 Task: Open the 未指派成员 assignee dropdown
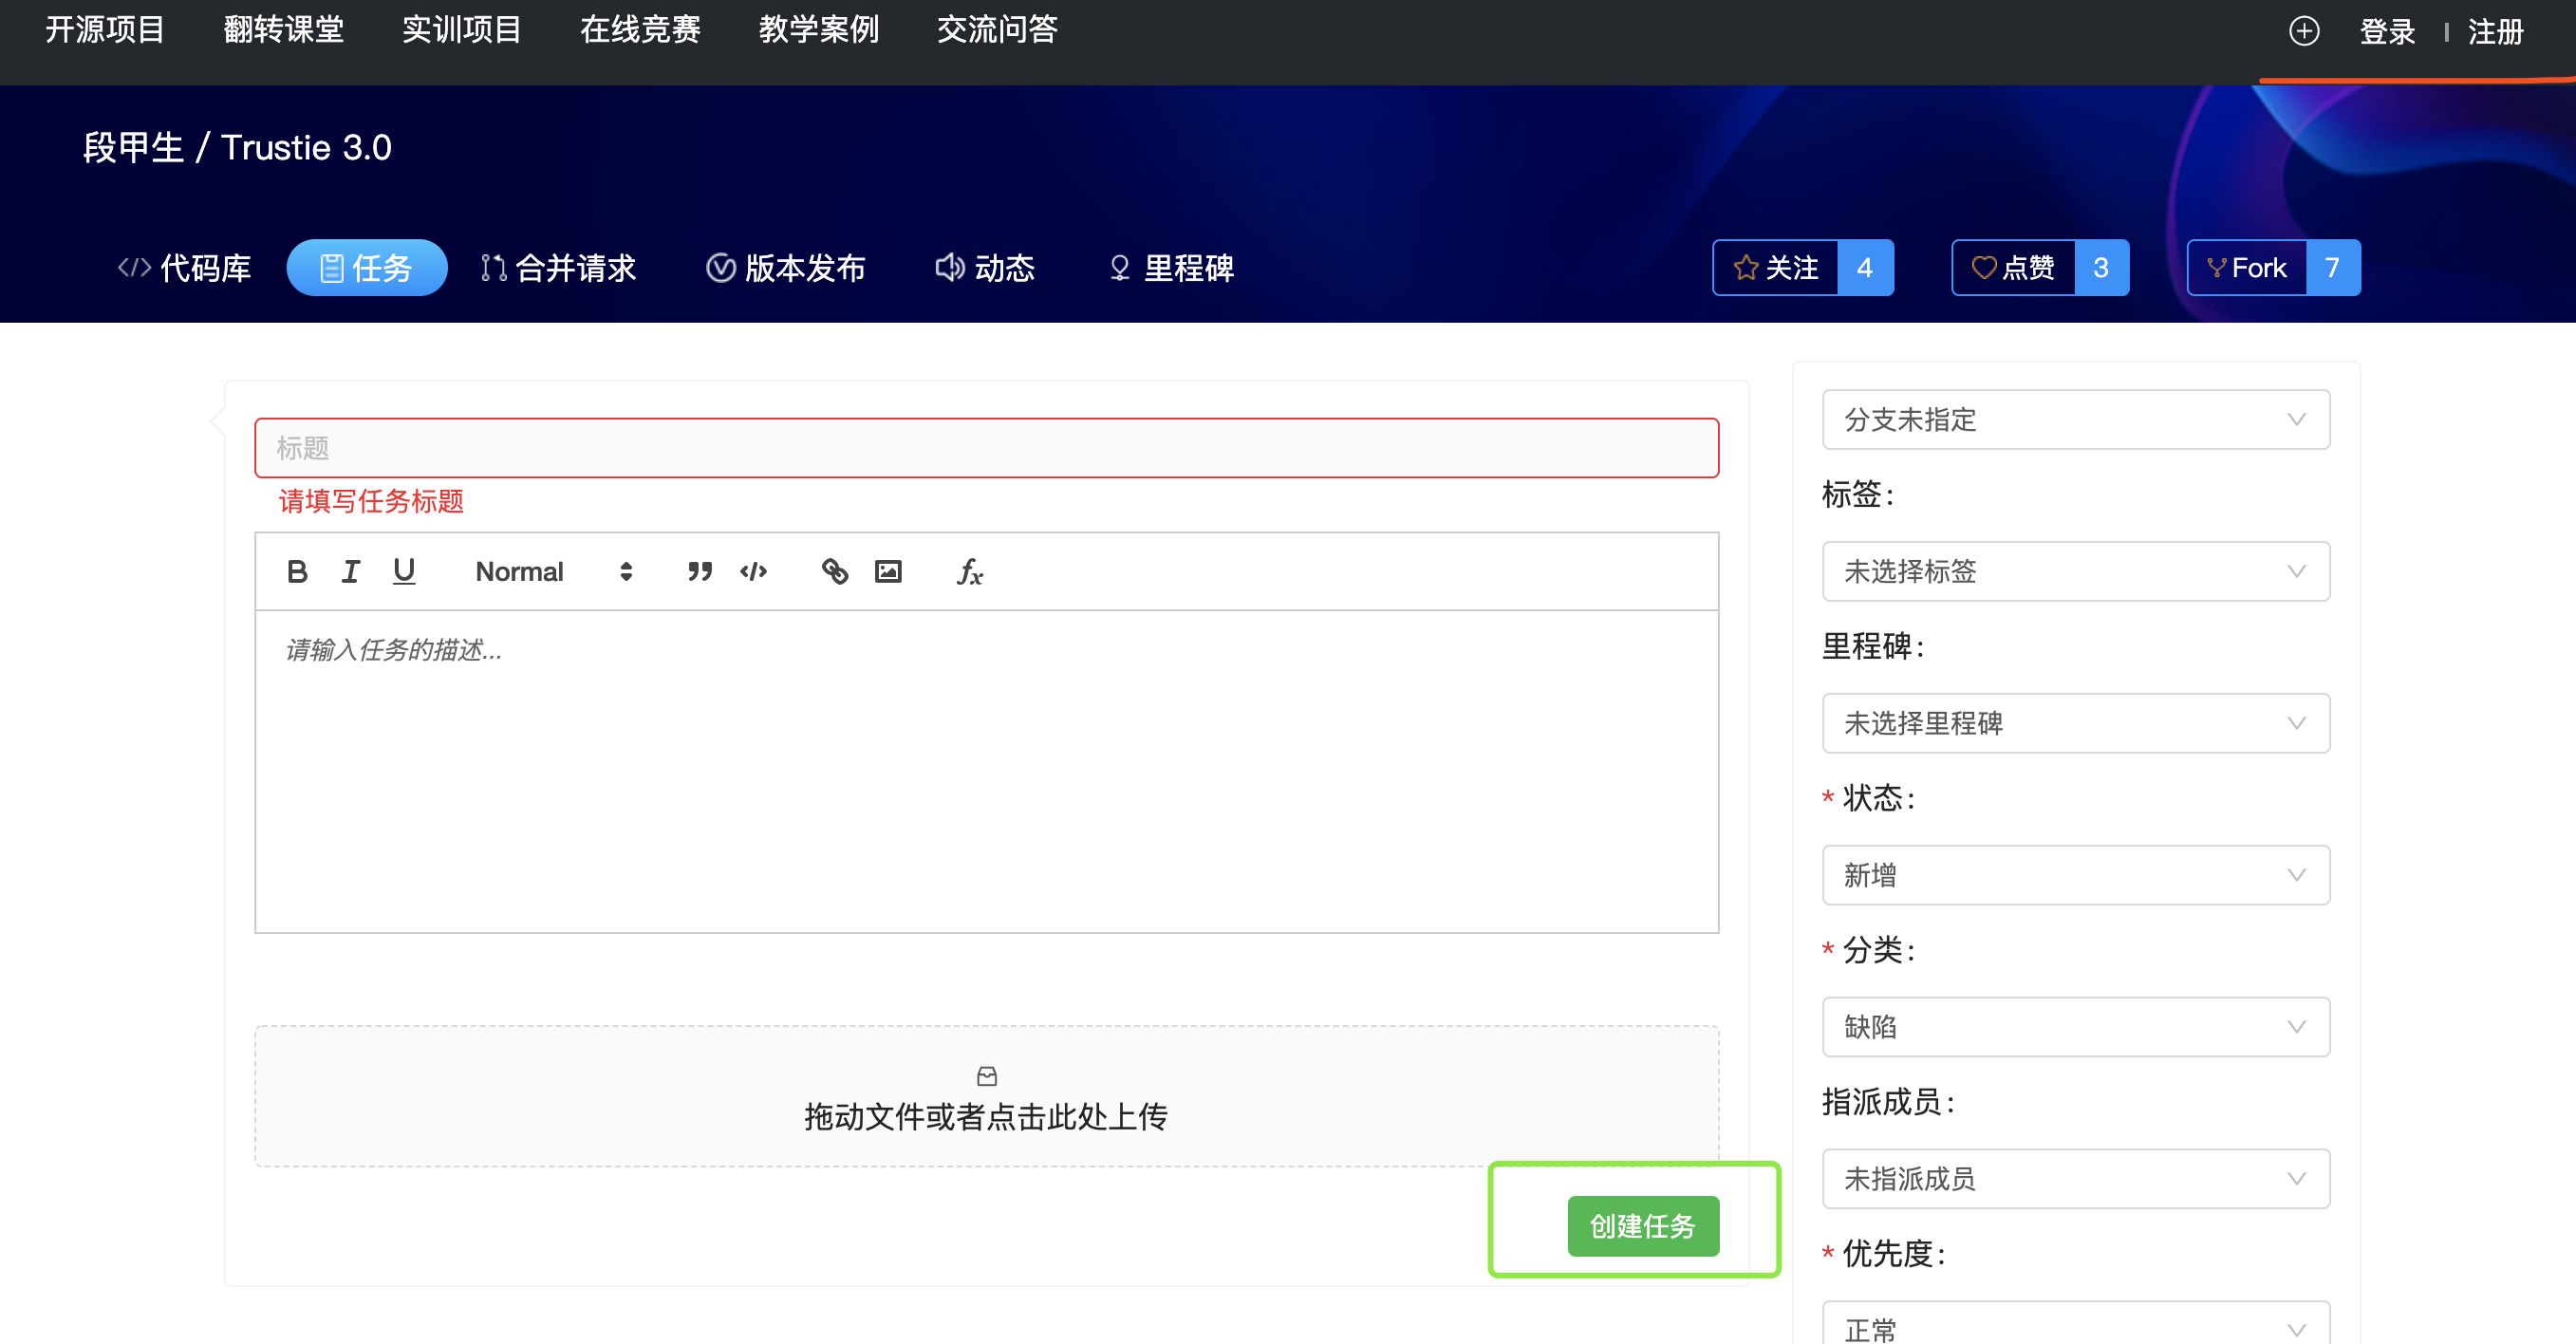tap(2075, 1179)
